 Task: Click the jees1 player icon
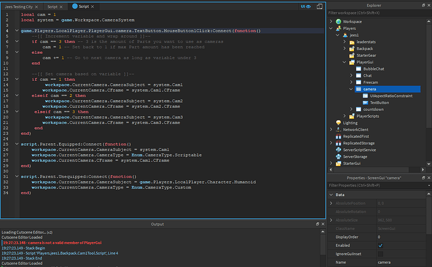[345, 35]
